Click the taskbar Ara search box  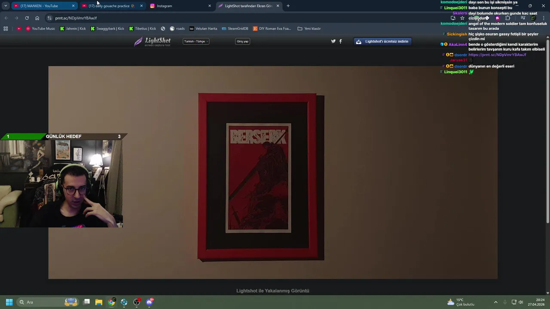coord(47,302)
